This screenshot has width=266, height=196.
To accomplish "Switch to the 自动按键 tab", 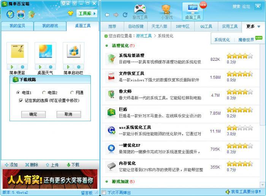I will [136, 27].
